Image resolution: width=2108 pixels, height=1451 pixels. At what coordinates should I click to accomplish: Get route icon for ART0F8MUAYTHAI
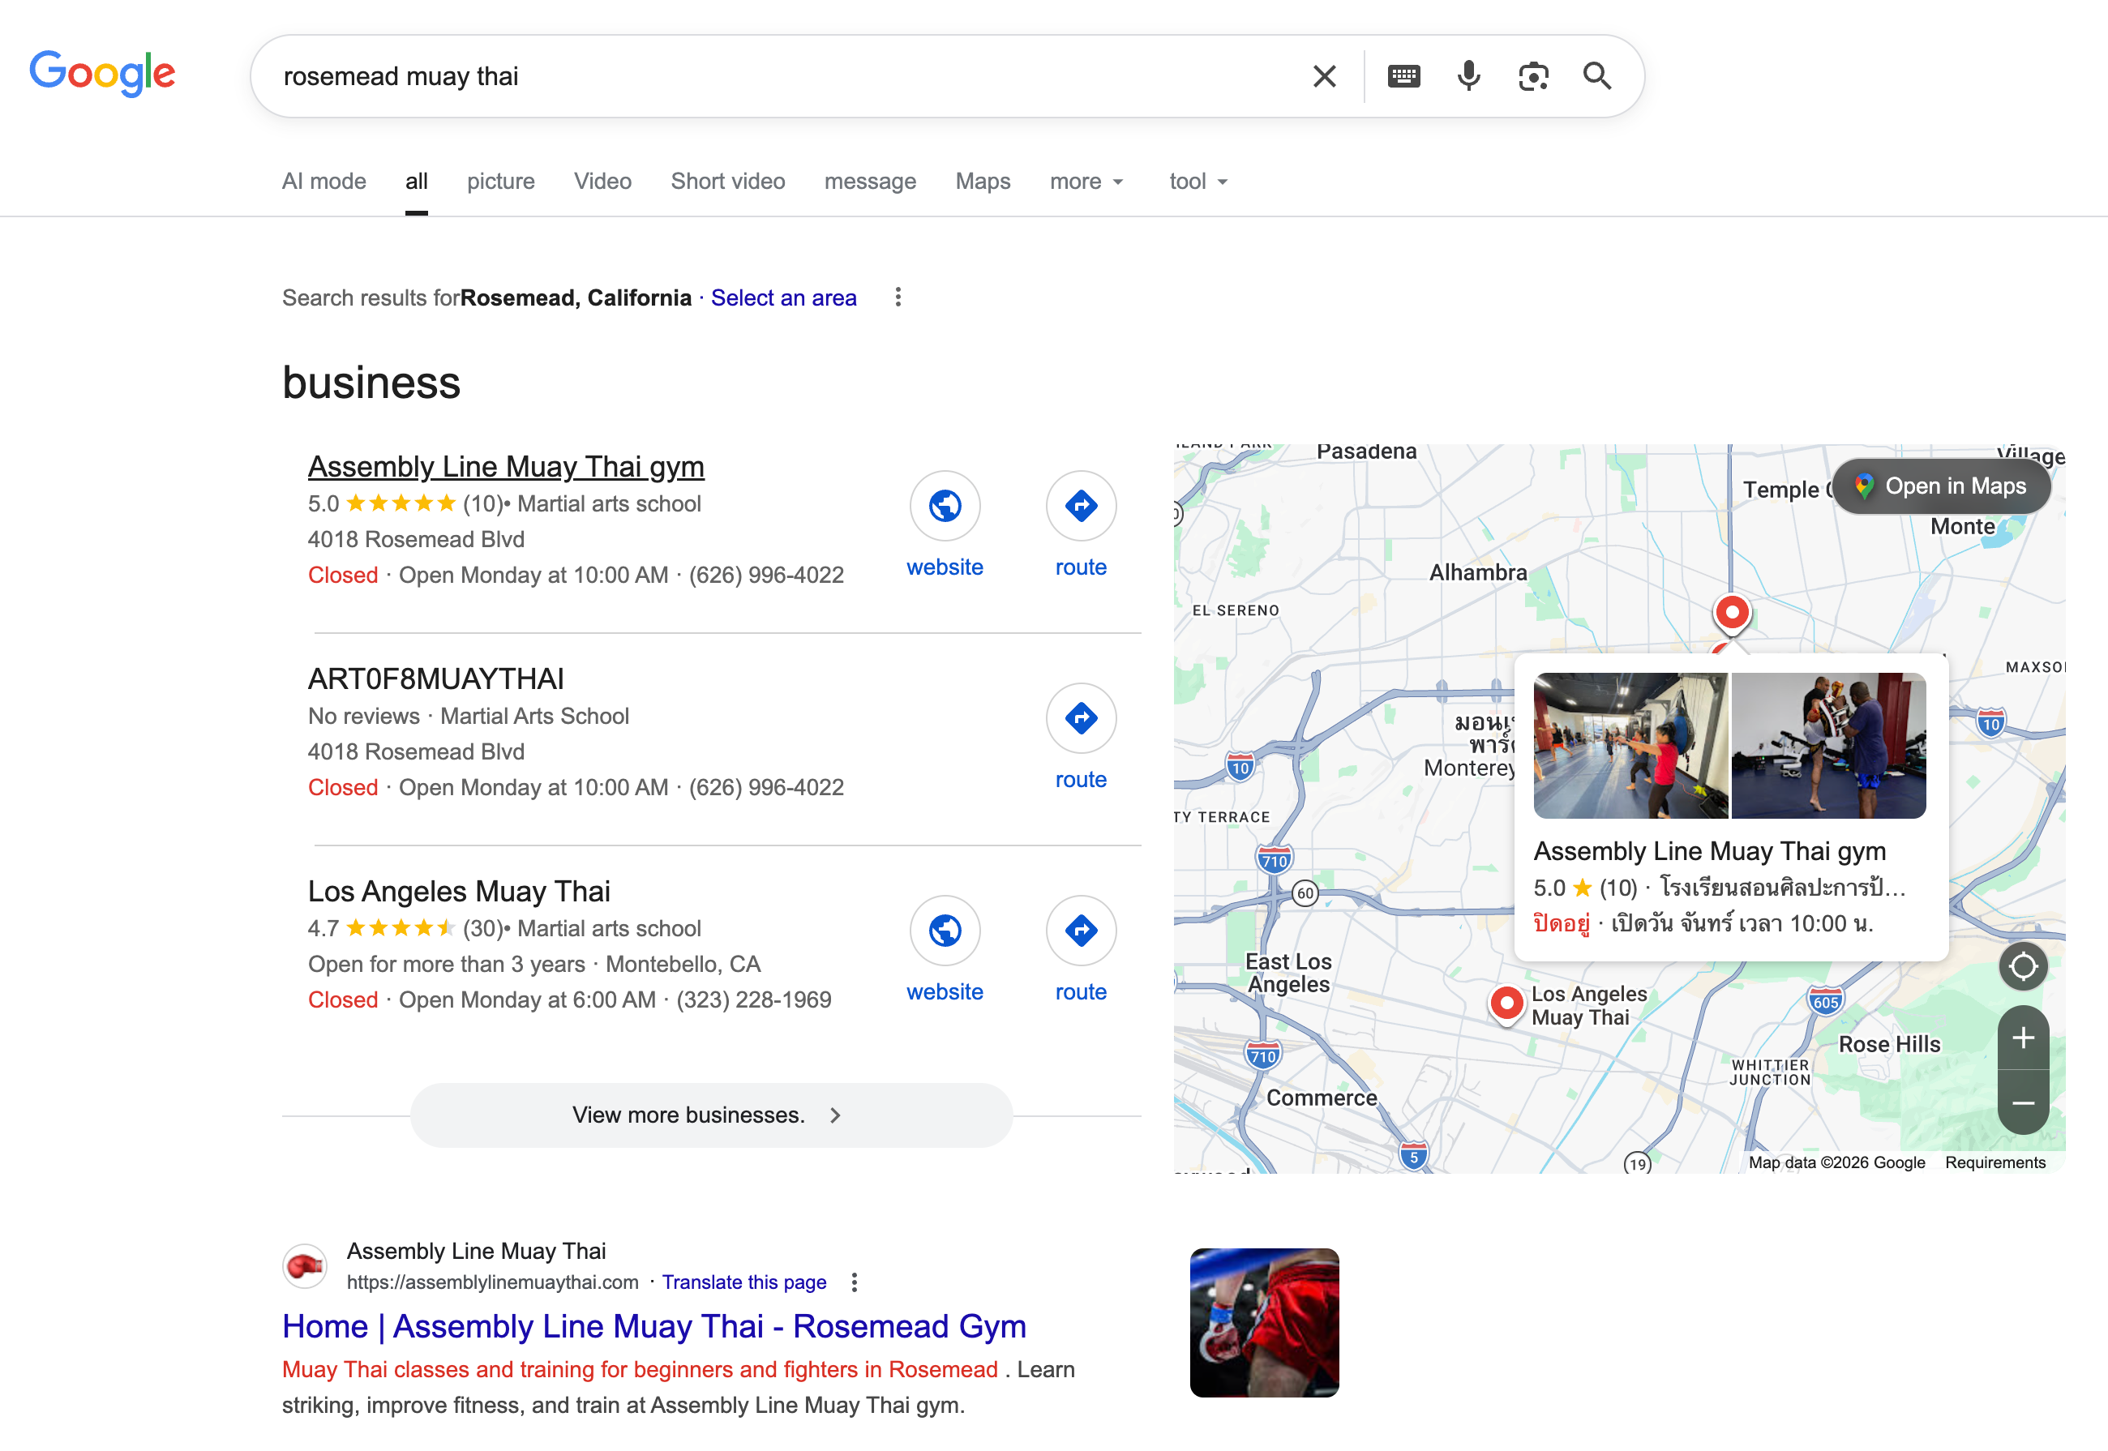(1081, 718)
